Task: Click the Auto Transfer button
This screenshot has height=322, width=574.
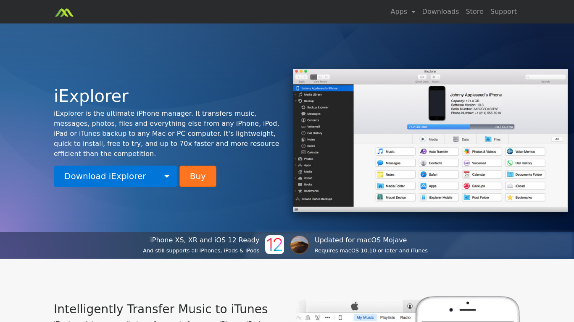Action: (439, 151)
